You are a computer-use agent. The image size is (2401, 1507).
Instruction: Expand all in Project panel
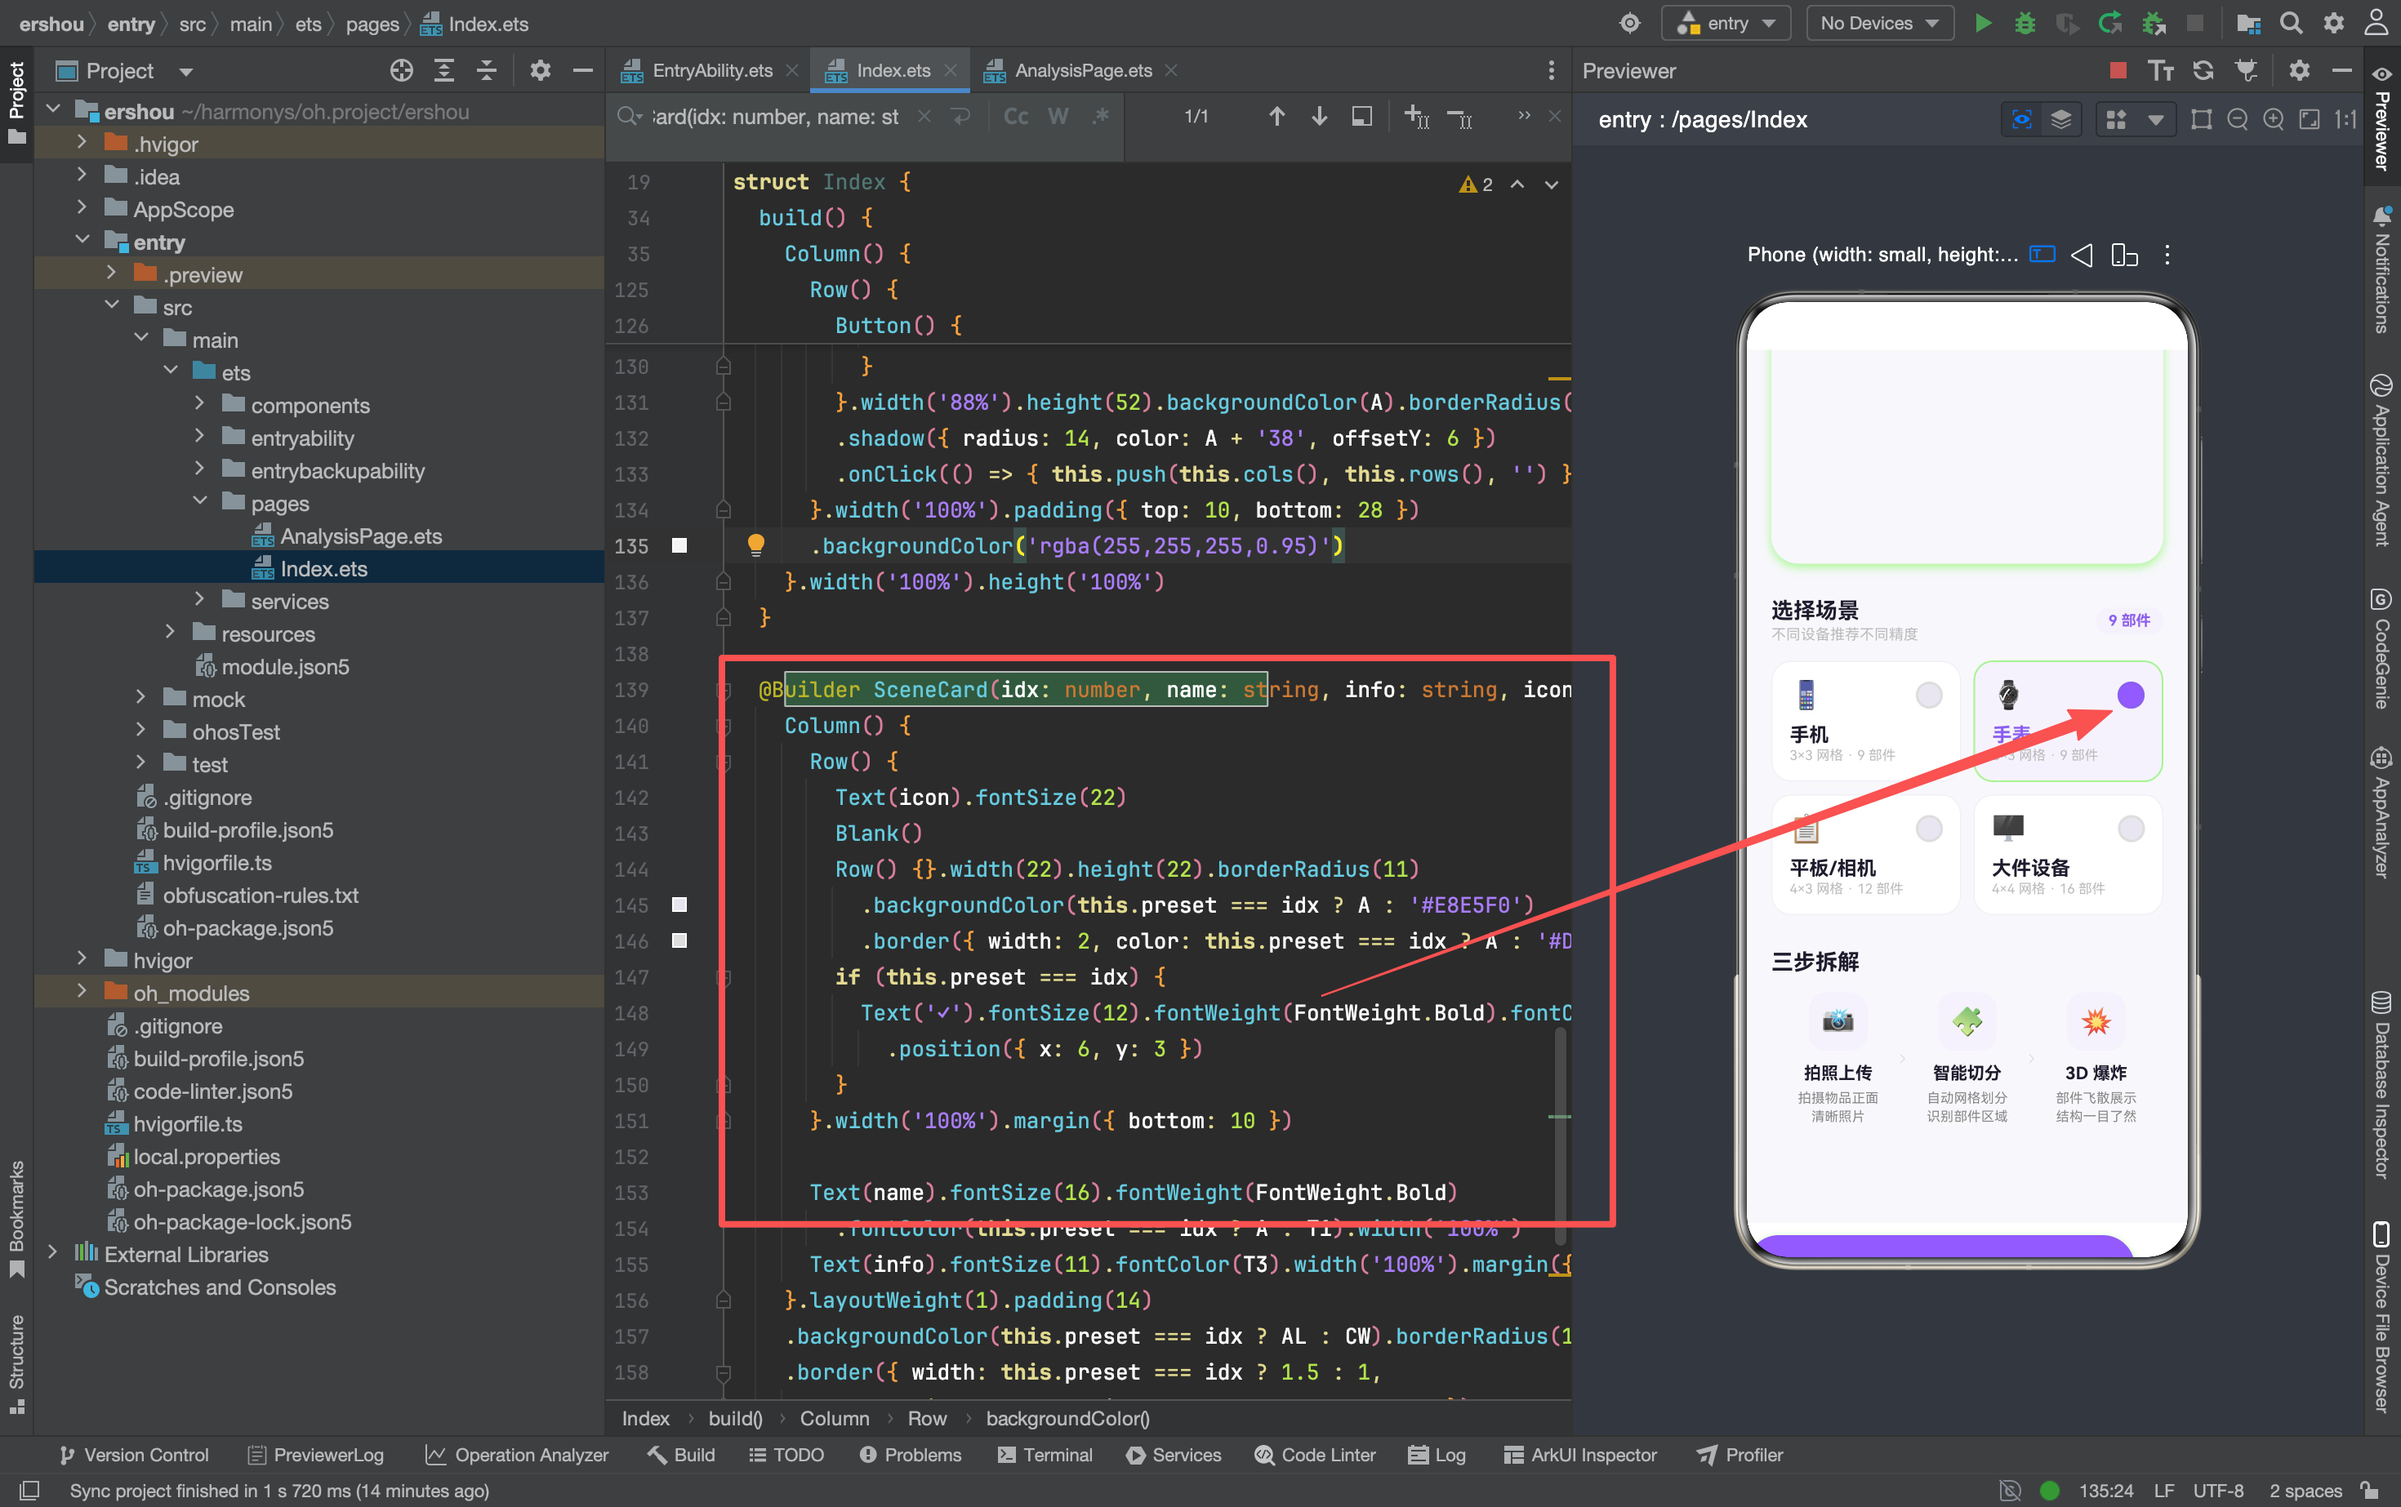[445, 69]
